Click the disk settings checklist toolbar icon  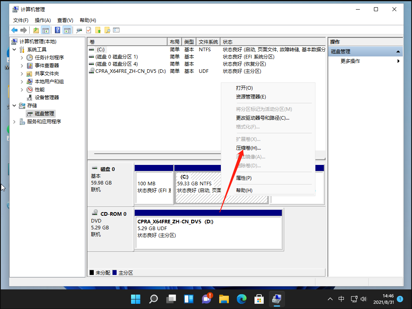click(117, 30)
